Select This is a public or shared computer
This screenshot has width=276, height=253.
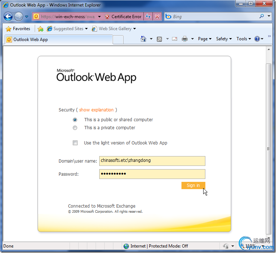point(75,120)
